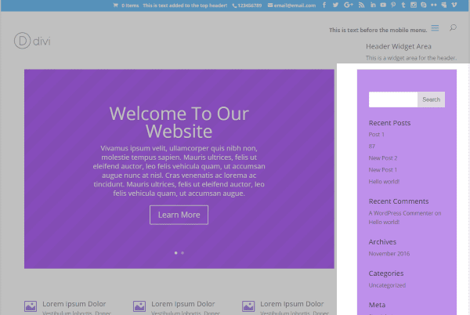Open the hamburger mobile menu icon
Screen dimensions: 470x315
(x=435, y=28)
